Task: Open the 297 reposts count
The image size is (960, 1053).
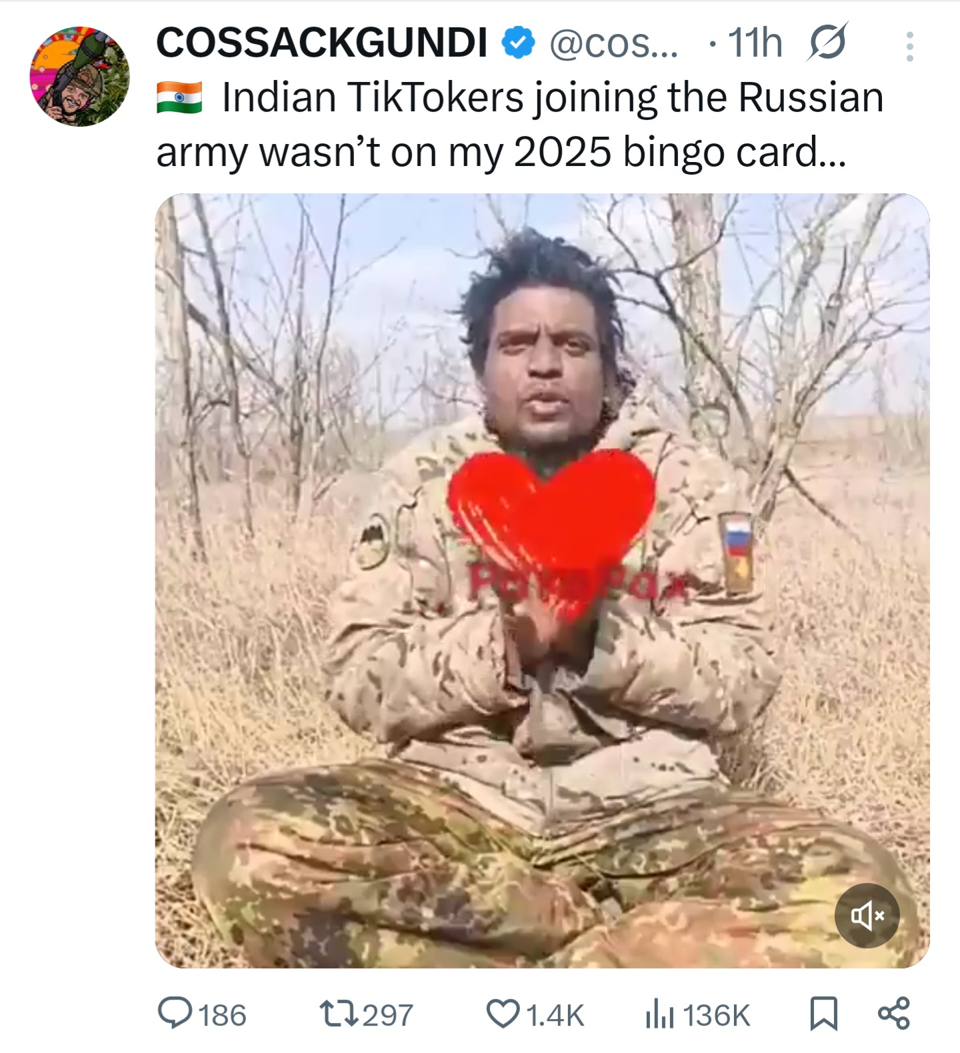Action: tap(388, 1015)
